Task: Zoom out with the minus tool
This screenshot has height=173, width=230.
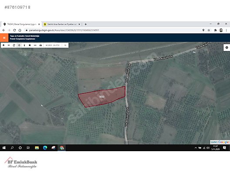Action: click(9, 45)
